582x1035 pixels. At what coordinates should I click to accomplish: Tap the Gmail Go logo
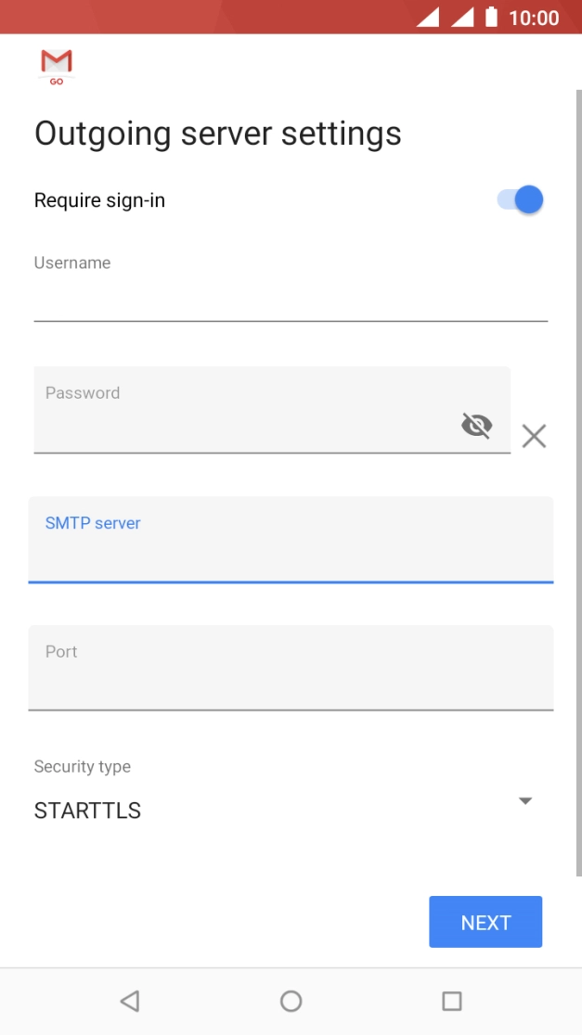pyautogui.click(x=56, y=67)
